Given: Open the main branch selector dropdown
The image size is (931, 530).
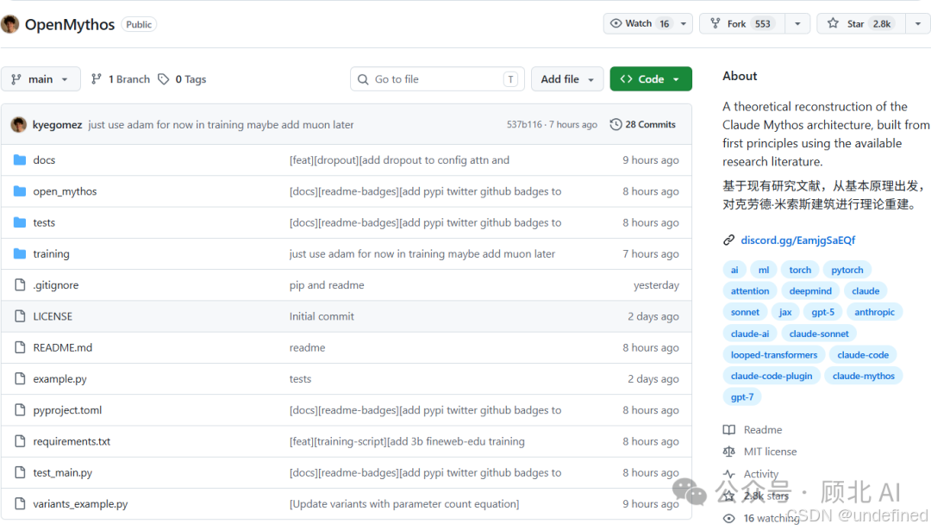Looking at the screenshot, I should pos(41,79).
